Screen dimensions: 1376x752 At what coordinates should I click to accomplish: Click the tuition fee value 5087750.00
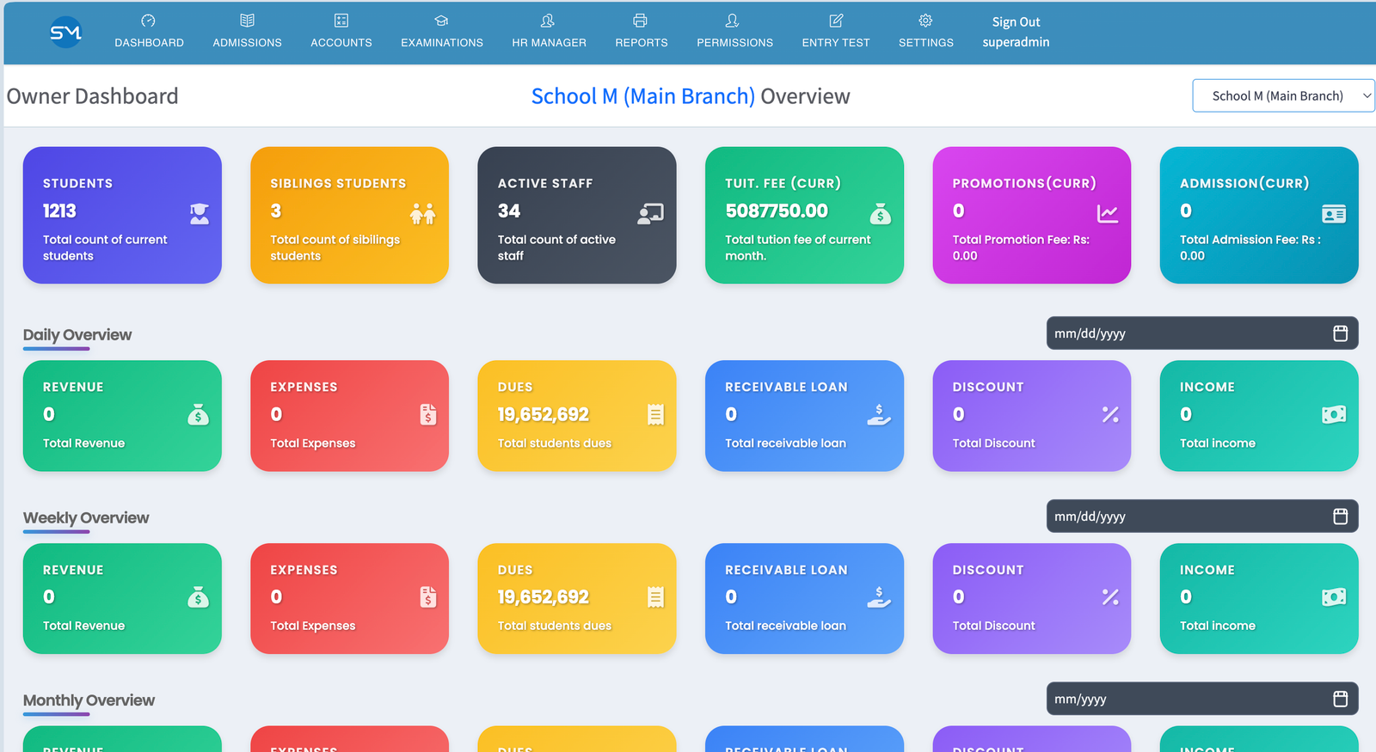click(777, 211)
